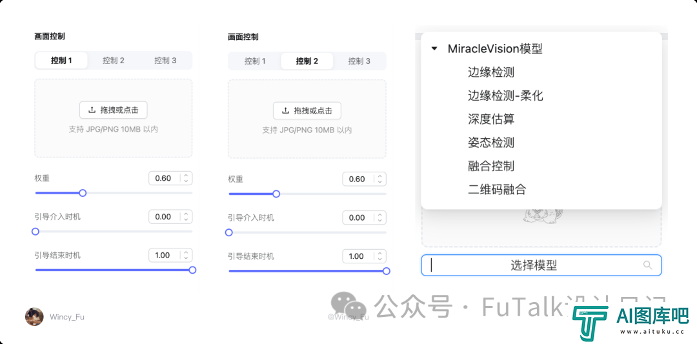Click stepper of middle 引导结束时机 field
697x344 pixels.
[x=379, y=256]
